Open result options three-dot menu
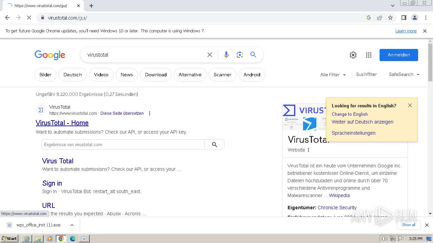This screenshot has width=433, height=243. [150, 113]
